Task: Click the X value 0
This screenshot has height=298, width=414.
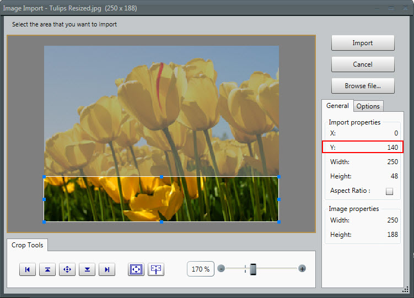Action: 396,133
